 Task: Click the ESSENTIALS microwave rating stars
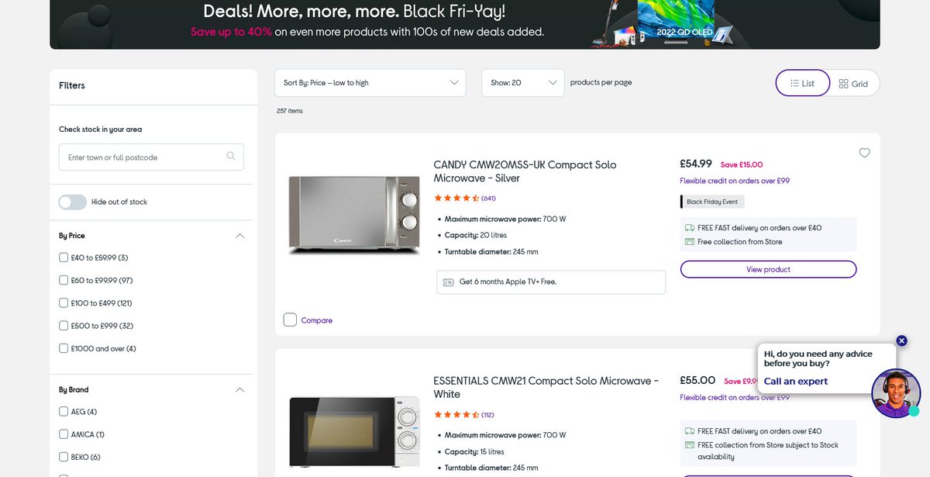click(x=456, y=414)
